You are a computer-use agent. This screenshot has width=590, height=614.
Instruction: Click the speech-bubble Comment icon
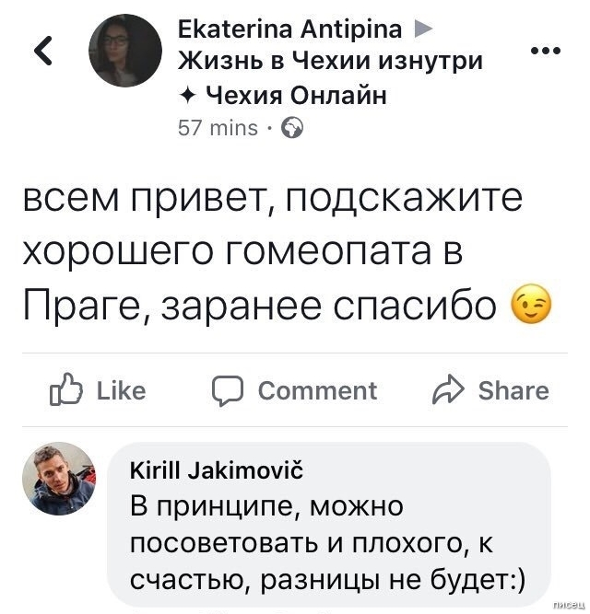pyautogui.click(x=226, y=390)
